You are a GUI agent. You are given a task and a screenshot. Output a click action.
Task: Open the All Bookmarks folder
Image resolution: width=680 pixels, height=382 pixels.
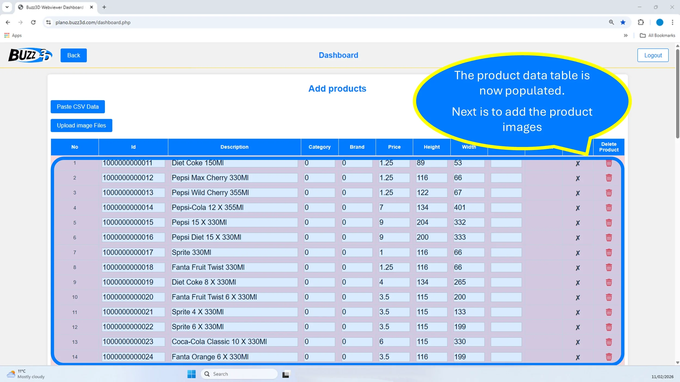click(x=658, y=35)
